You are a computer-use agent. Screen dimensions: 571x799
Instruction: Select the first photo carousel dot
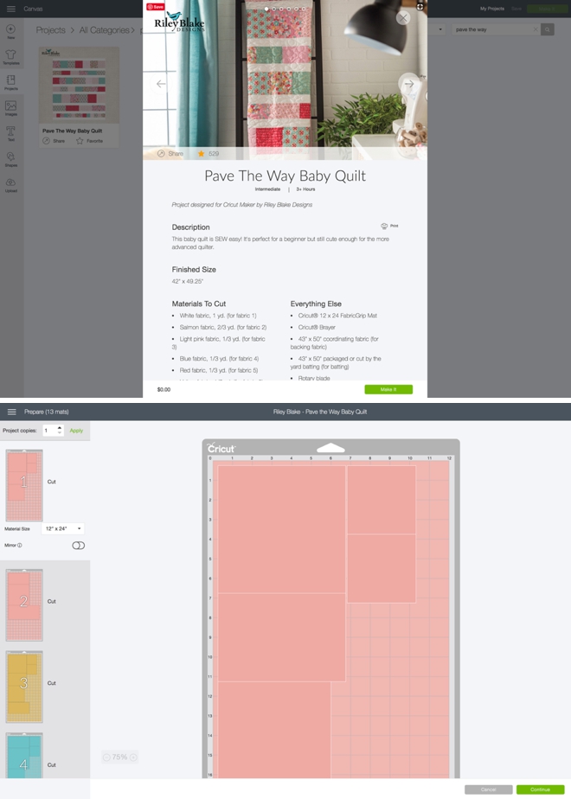point(266,9)
